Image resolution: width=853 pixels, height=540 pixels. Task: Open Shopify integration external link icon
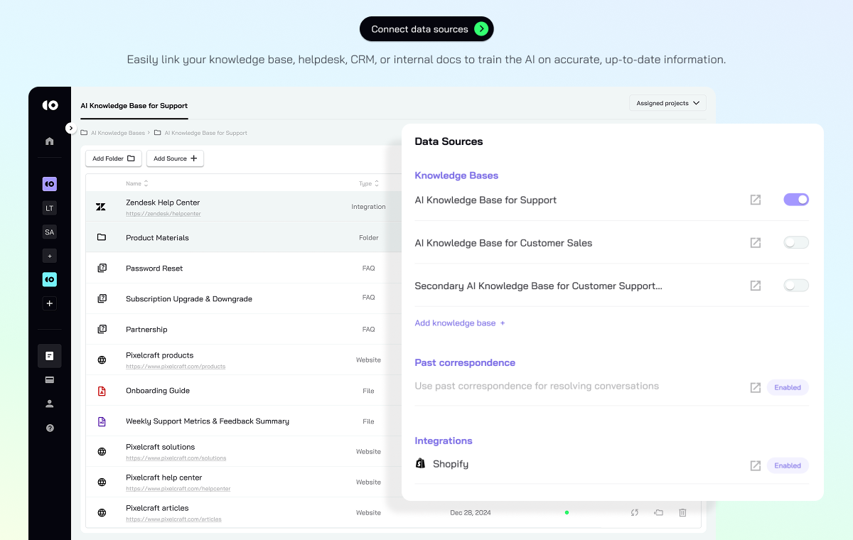click(756, 466)
